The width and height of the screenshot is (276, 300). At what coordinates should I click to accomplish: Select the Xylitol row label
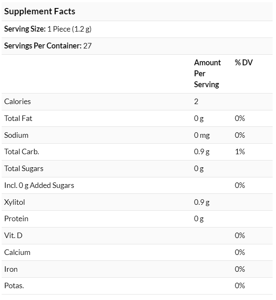click(x=15, y=202)
